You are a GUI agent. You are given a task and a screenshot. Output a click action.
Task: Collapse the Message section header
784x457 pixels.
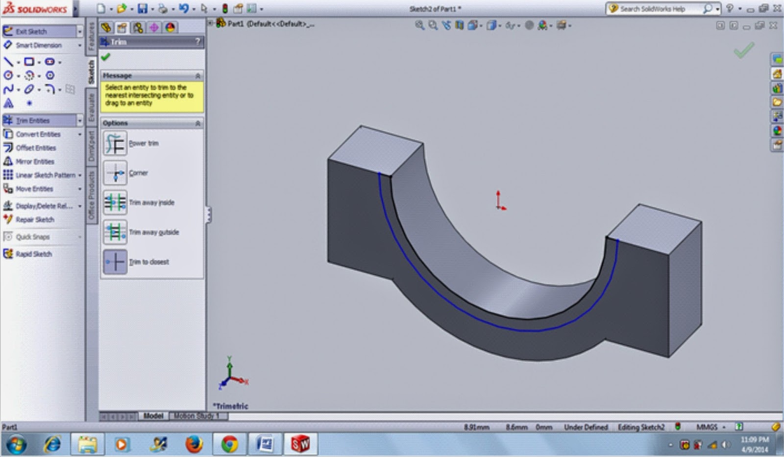[x=198, y=75]
